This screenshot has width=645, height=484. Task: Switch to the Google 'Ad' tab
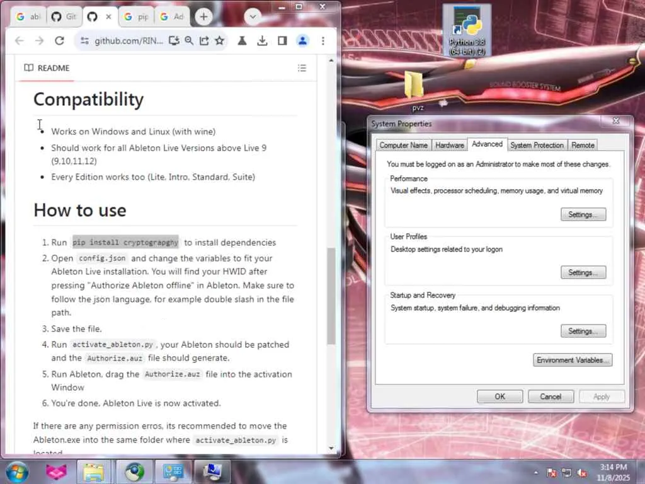[x=172, y=16]
